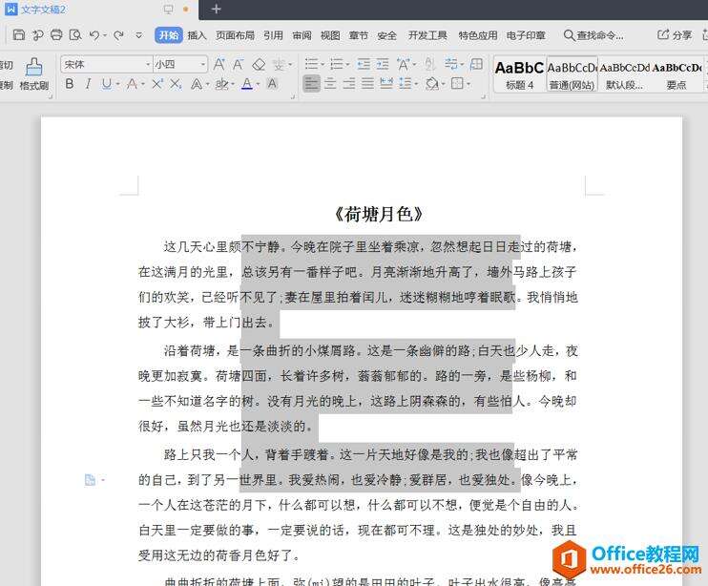Increase font size with the larger A icon
This screenshot has width=708, height=586.
click(x=219, y=64)
